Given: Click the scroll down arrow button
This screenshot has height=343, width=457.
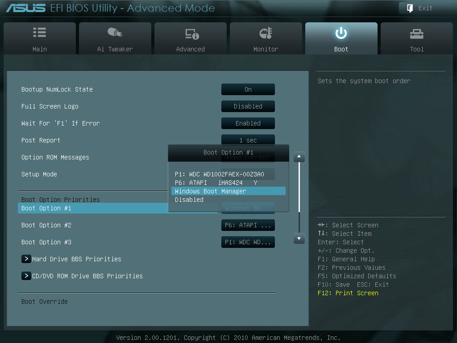Looking at the screenshot, I should pyautogui.click(x=299, y=238).
